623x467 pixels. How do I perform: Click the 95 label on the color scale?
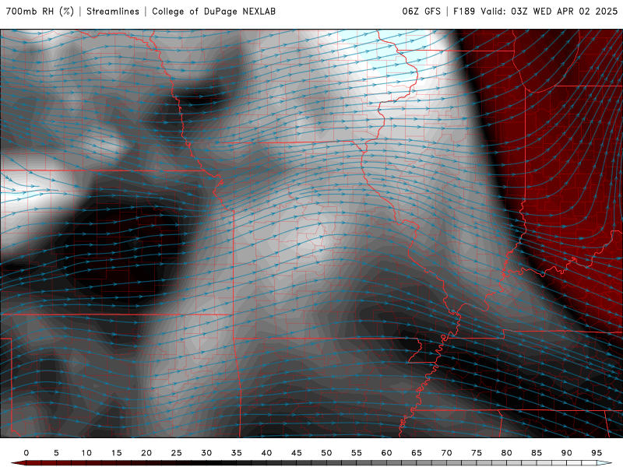(597, 453)
